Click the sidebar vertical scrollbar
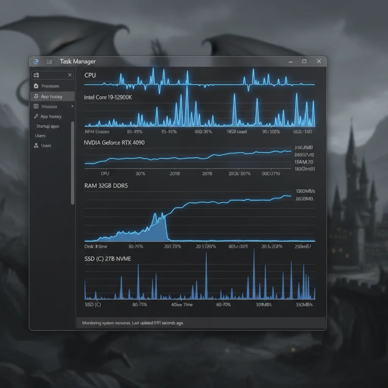The width and height of the screenshot is (388, 388). [72, 163]
